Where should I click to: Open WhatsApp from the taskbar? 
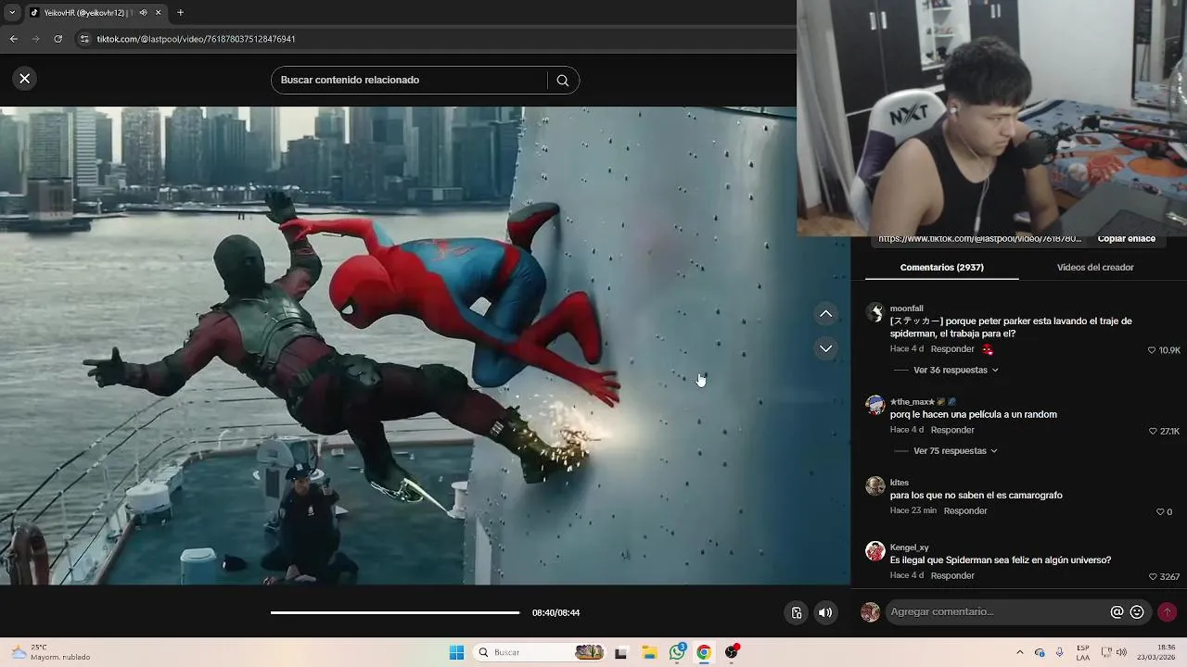(x=677, y=652)
